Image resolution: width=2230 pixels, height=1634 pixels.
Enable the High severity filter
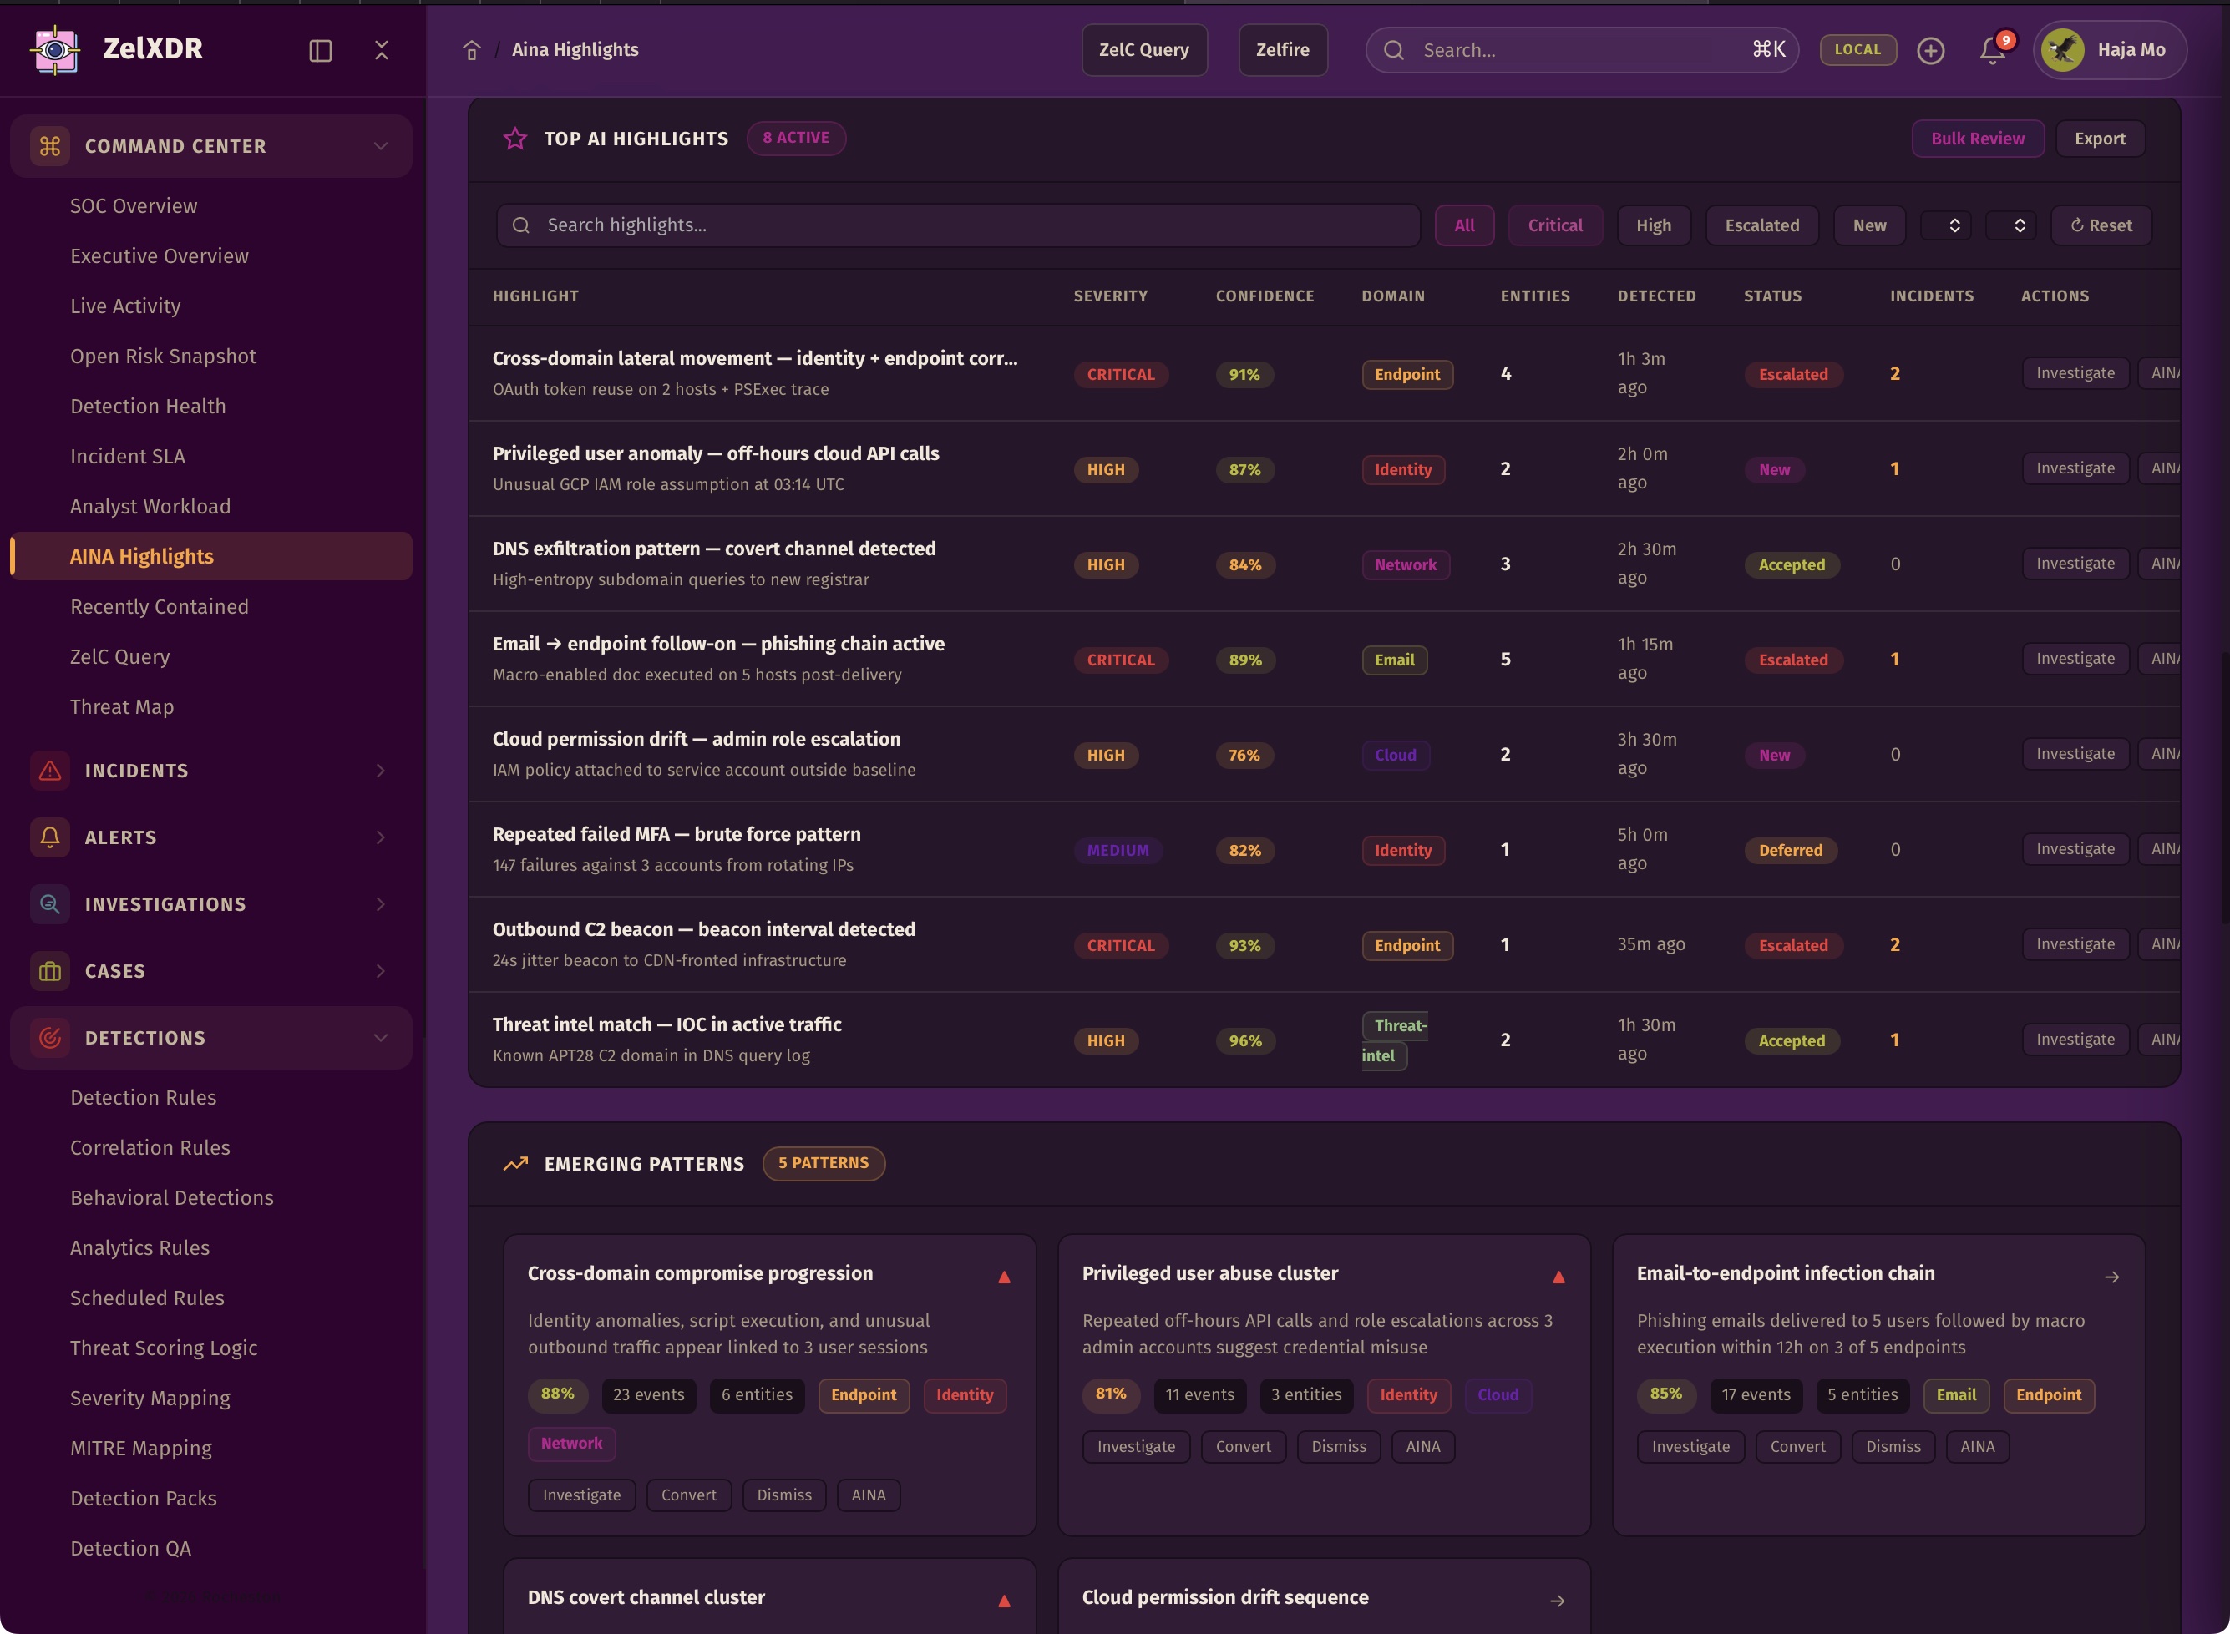pyautogui.click(x=1653, y=225)
